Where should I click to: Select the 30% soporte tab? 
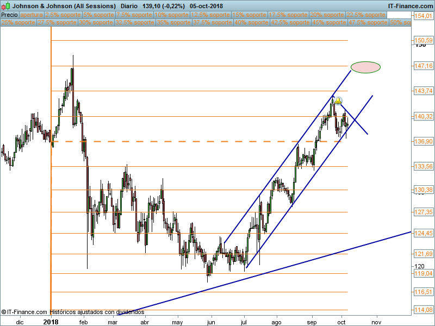tap(96, 22)
